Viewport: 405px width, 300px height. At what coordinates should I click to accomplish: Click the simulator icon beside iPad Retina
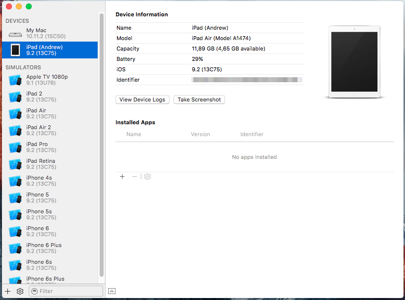15,164
